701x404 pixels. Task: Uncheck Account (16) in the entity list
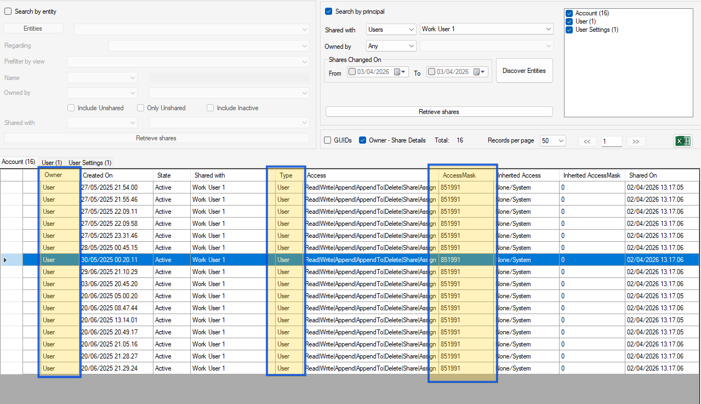pos(569,13)
